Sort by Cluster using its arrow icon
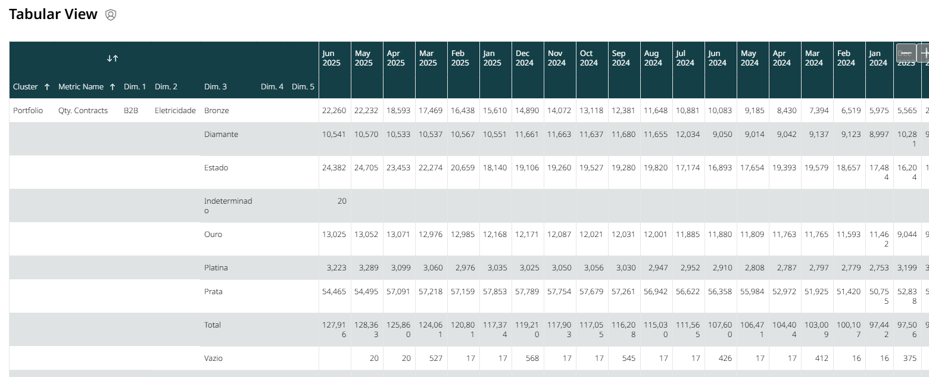 [47, 87]
